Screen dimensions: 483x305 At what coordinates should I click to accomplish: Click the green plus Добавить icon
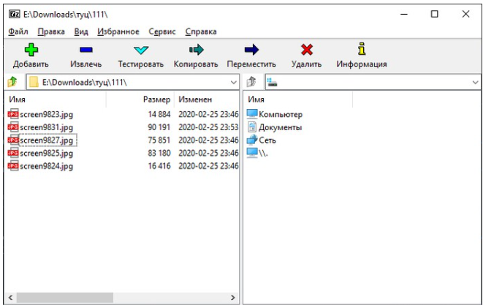click(x=31, y=50)
